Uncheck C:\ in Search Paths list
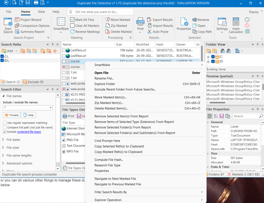The width and height of the screenshot is (264, 203). coord(2,56)
